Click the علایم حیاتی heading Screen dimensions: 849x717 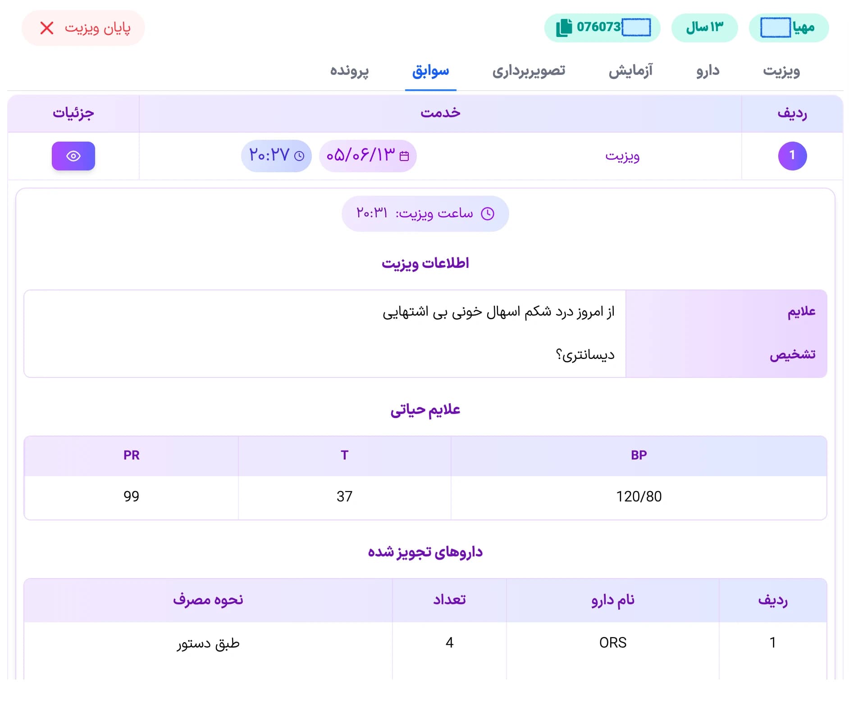click(425, 409)
